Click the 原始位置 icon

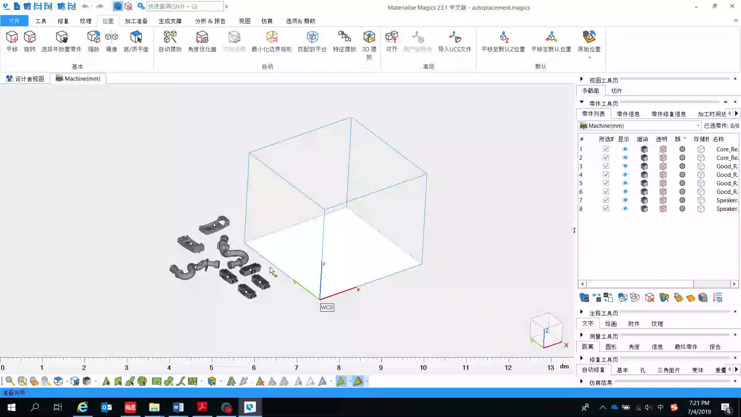589,37
